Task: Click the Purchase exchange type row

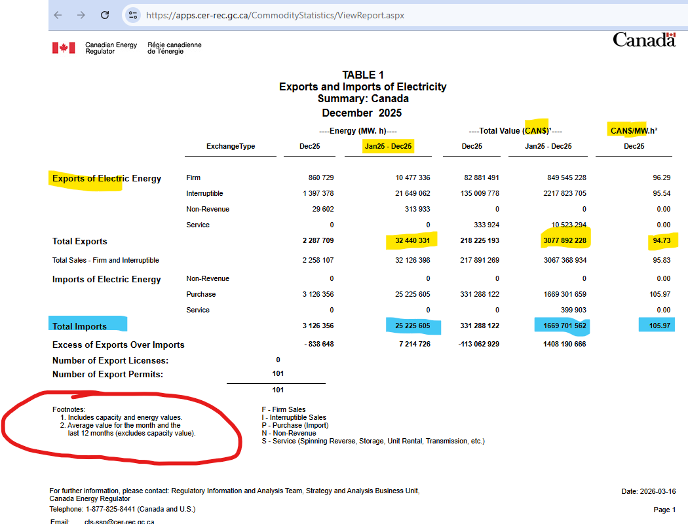Action: click(201, 294)
